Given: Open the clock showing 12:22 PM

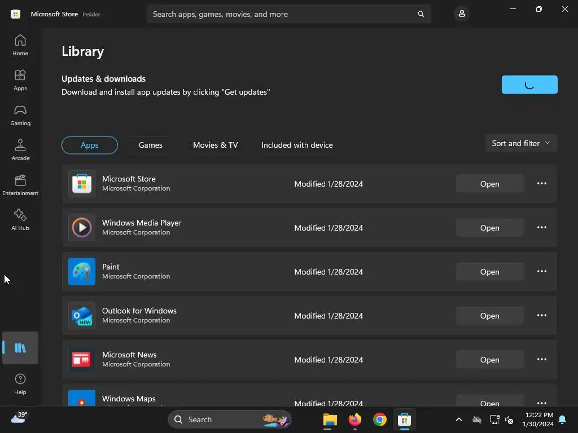Looking at the screenshot, I should click(538, 419).
